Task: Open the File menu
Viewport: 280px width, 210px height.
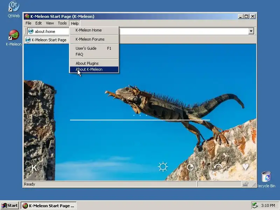Action: click(28, 23)
